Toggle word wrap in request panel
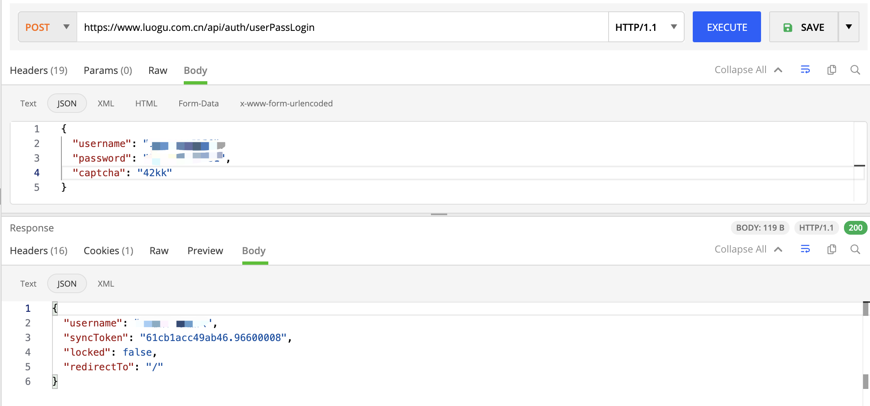The image size is (870, 406). (x=805, y=70)
